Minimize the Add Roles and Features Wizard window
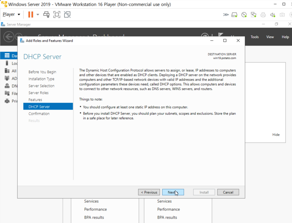 [212, 40]
